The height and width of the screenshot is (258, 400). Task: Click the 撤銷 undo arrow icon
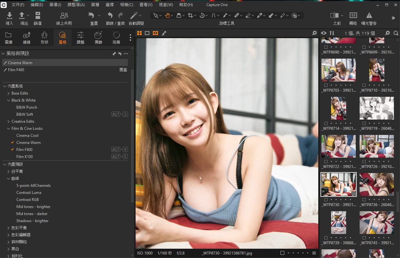(x=110, y=16)
